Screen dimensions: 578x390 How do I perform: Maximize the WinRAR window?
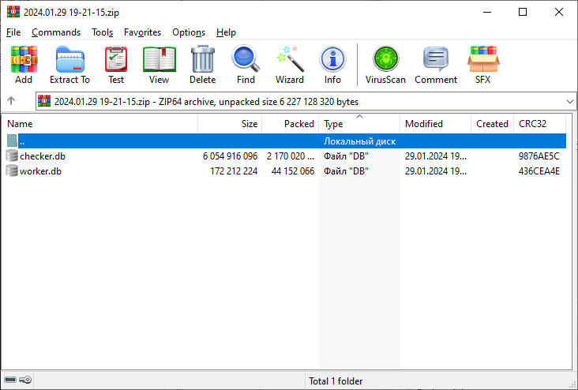523,12
